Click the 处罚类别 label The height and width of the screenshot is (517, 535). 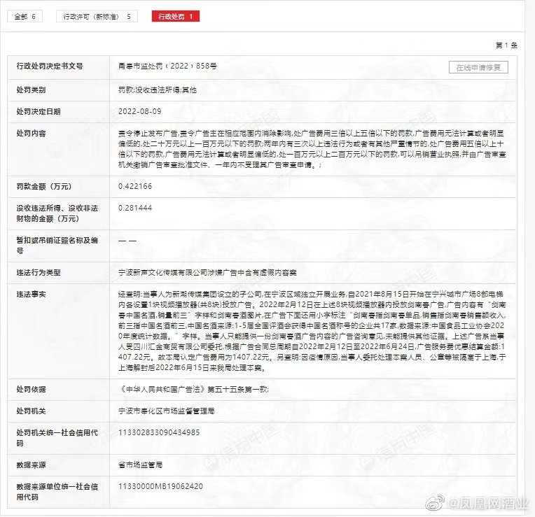click(x=31, y=90)
